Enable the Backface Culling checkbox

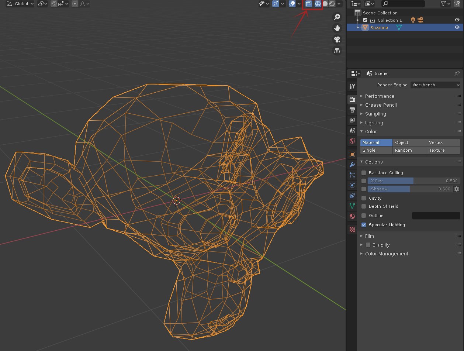pyautogui.click(x=364, y=173)
